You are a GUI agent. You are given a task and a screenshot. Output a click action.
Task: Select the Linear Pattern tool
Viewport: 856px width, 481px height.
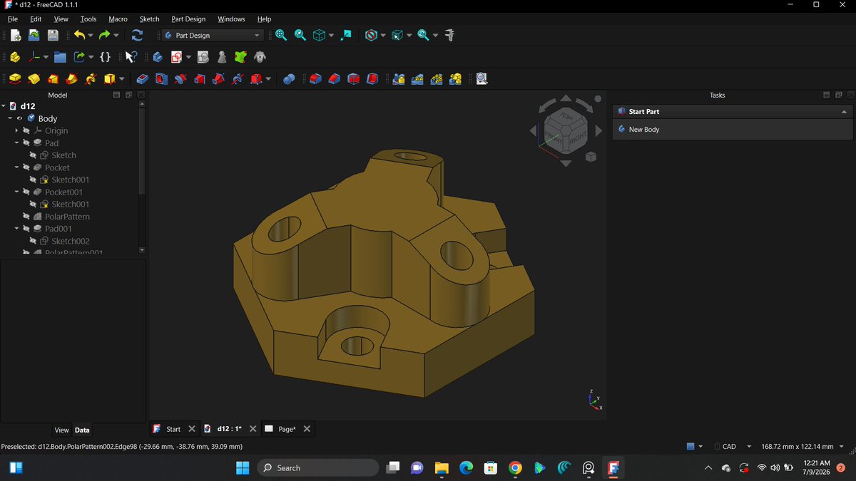[417, 79]
